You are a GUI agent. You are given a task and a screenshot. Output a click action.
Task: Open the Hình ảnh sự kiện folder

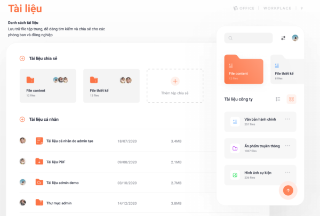tap(260, 175)
